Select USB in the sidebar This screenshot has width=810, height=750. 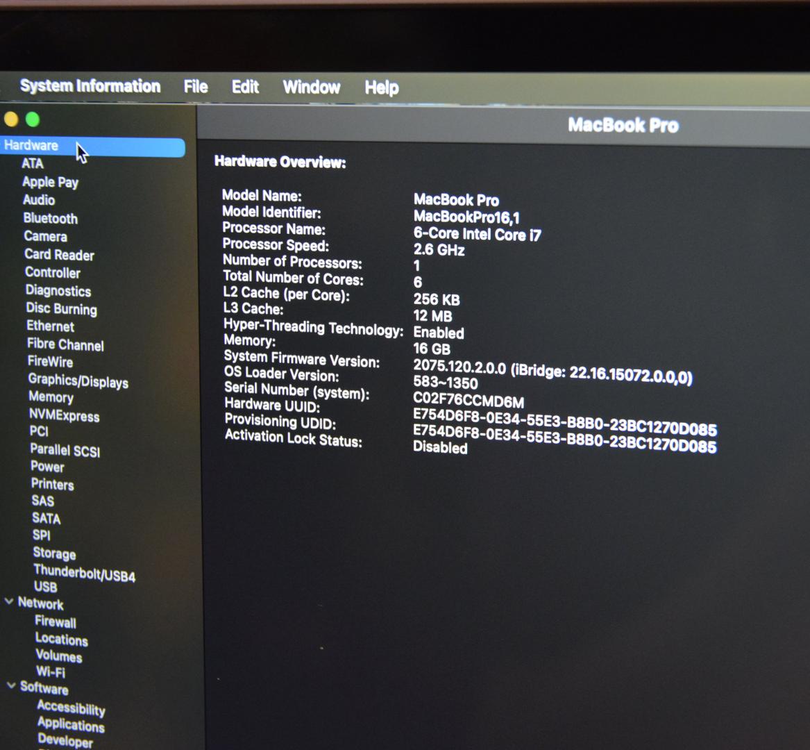pos(45,587)
